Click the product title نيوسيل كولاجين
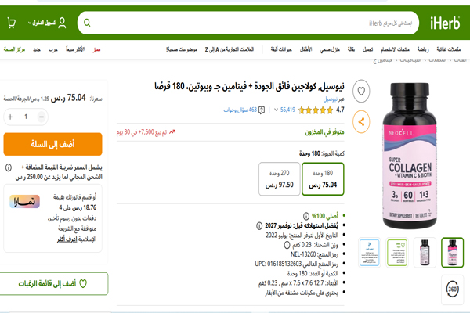The height and width of the screenshot is (313, 470). pos(249,86)
